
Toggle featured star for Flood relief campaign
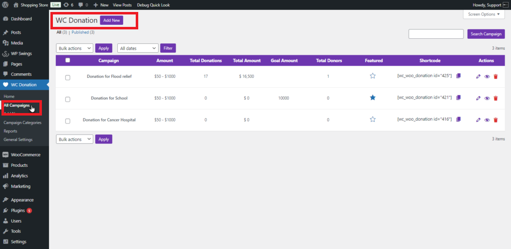point(373,76)
